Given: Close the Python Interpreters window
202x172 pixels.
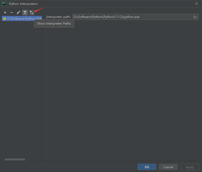Looking at the screenshot, I should [x=196, y=4].
